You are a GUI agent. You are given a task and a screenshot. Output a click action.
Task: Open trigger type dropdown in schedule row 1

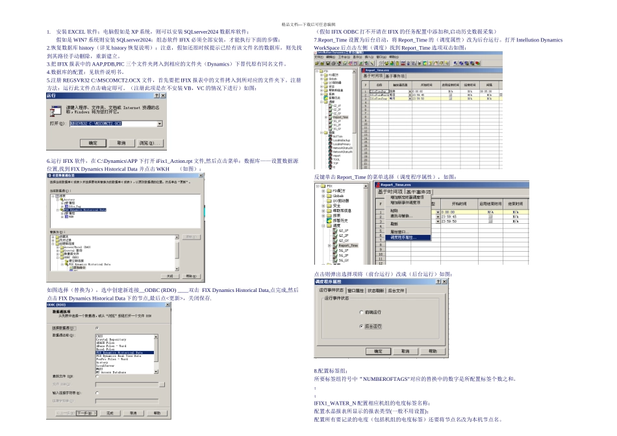[410, 91]
